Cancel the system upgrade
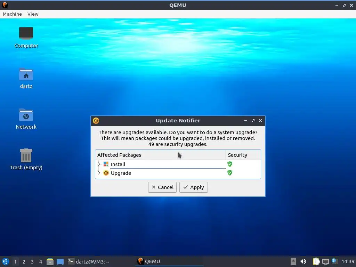 [x=162, y=187]
